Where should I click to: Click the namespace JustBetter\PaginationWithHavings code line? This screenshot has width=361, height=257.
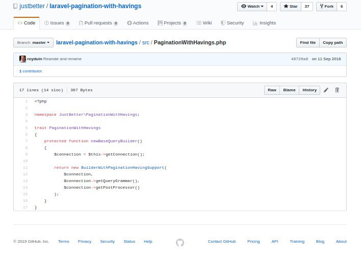coord(87,115)
